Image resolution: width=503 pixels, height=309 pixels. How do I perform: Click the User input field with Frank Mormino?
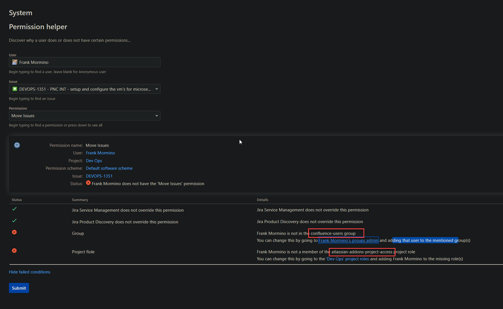tap(85, 62)
